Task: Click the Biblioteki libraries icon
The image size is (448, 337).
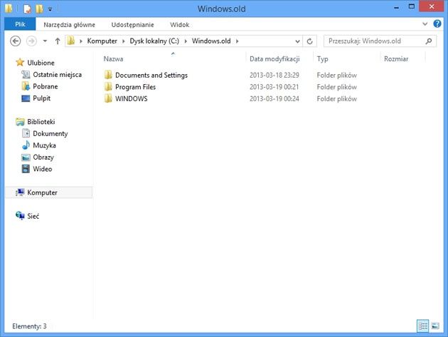Action: point(20,122)
